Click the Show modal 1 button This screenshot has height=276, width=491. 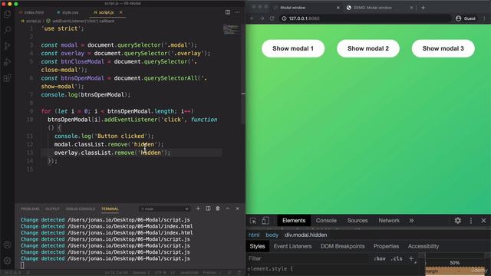293,48
